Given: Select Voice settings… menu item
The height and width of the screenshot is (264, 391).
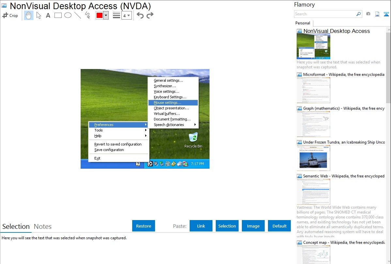Looking at the screenshot, I should (x=173, y=91).
